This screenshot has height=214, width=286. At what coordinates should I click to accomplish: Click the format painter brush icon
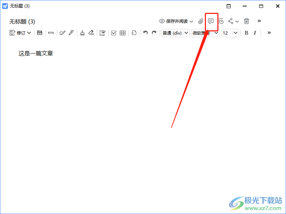click(x=83, y=33)
